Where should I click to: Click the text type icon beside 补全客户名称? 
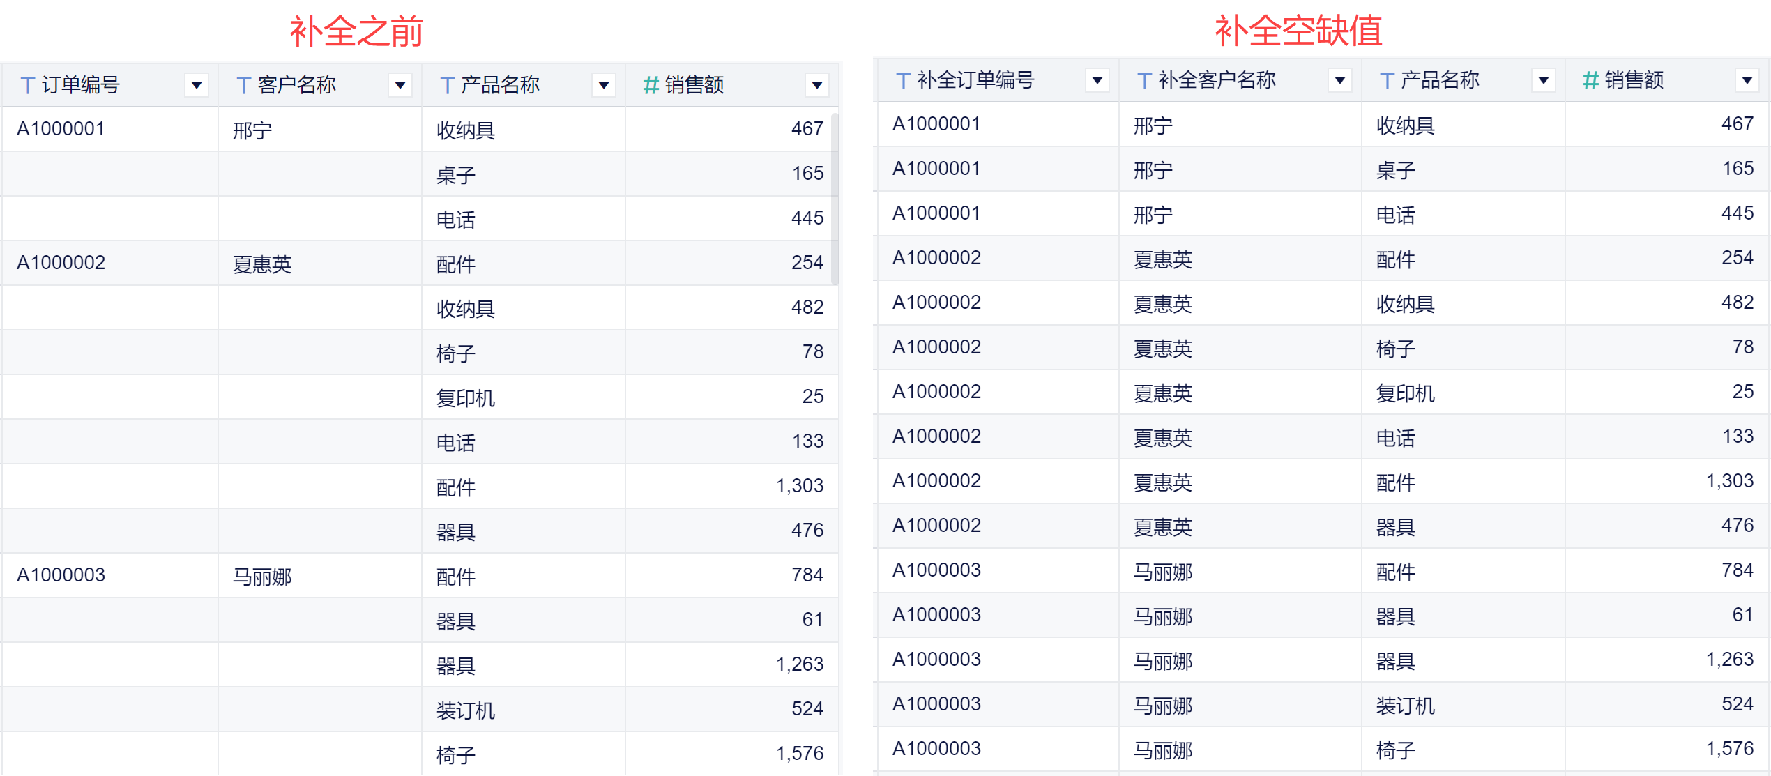pyautogui.click(x=1144, y=81)
